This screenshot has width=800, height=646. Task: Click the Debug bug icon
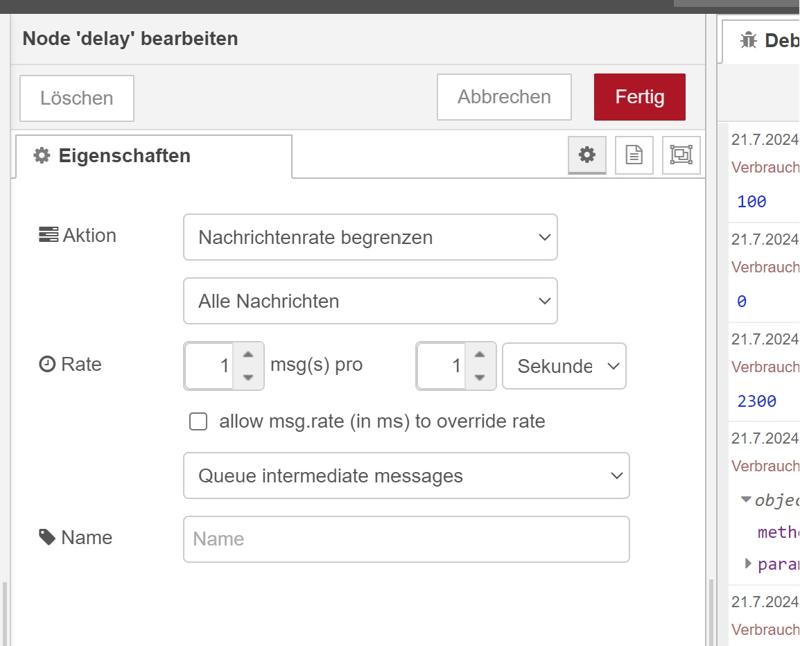pyautogui.click(x=748, y=40)
